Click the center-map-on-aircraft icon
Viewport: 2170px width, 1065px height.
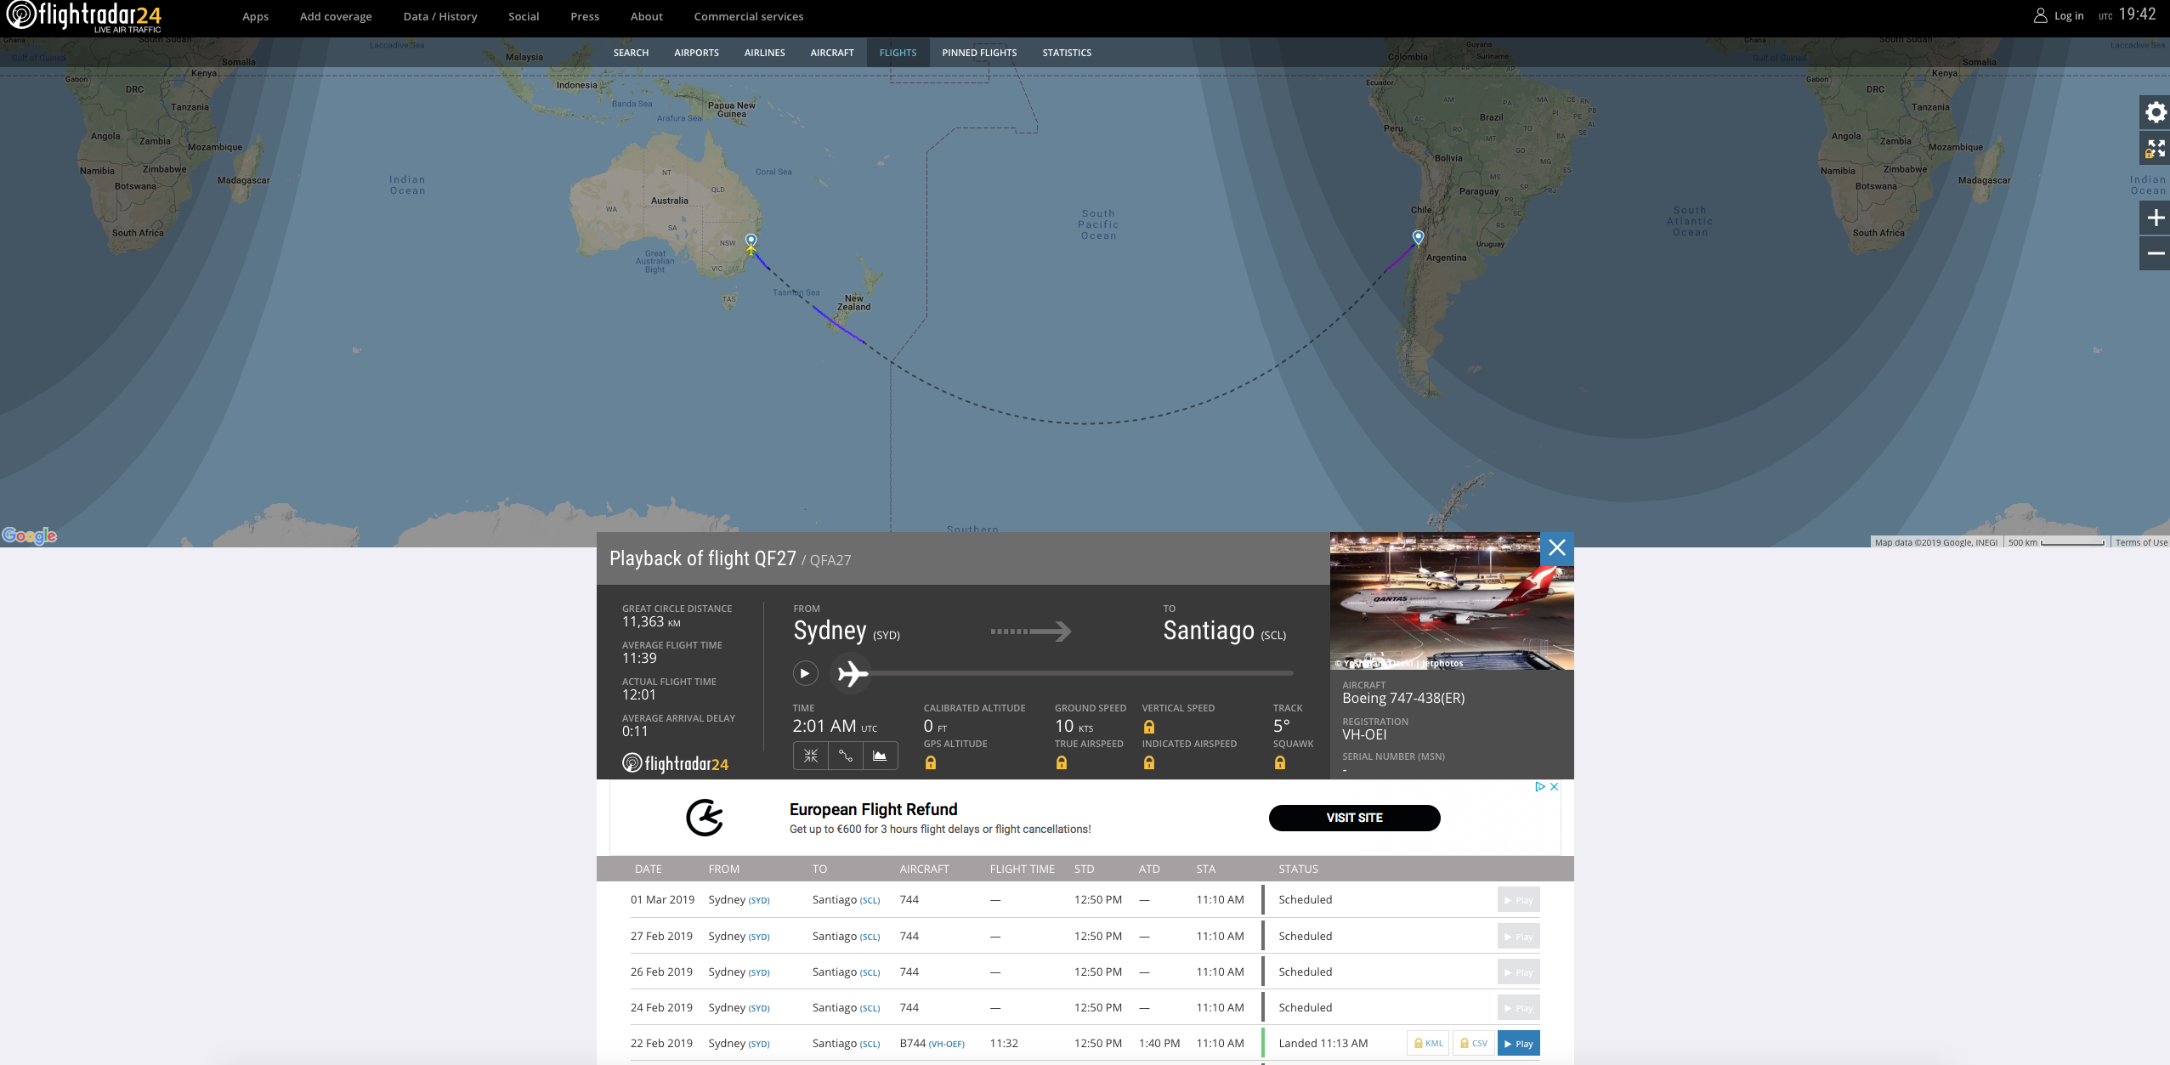(811, 755)
